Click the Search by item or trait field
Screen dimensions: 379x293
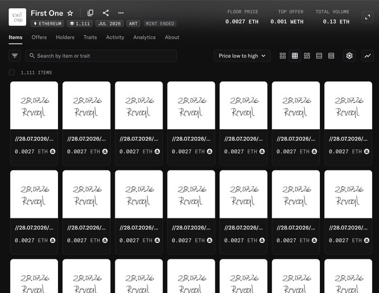(x=101, y=56)
